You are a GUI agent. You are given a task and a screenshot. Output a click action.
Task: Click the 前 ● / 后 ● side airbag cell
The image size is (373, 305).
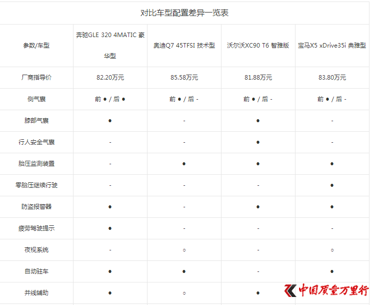pyautogui.click(x=110, y=99)
